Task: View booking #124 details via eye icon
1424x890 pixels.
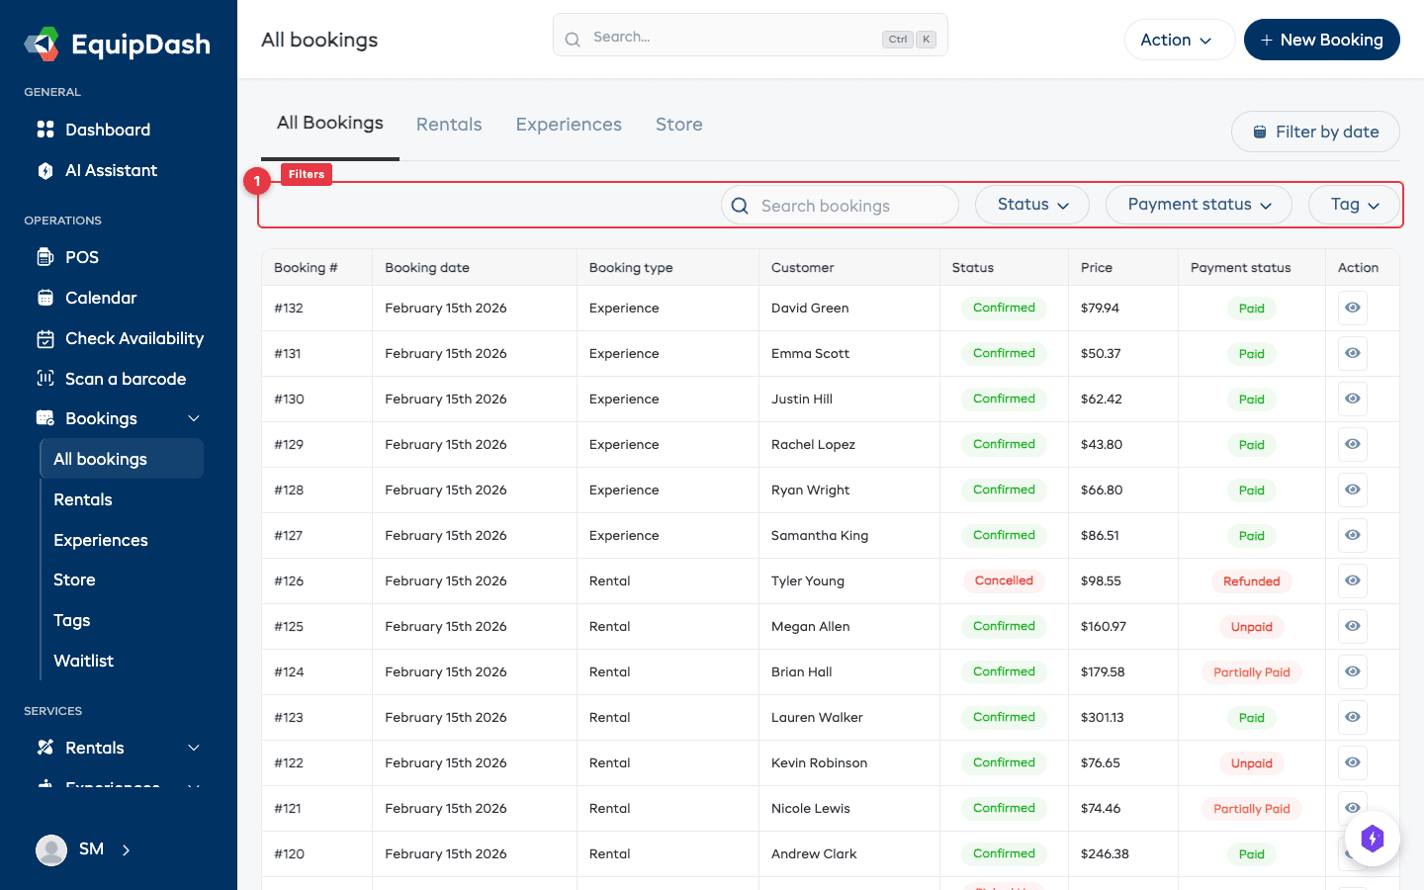Action: click(x=1352, y=671)
